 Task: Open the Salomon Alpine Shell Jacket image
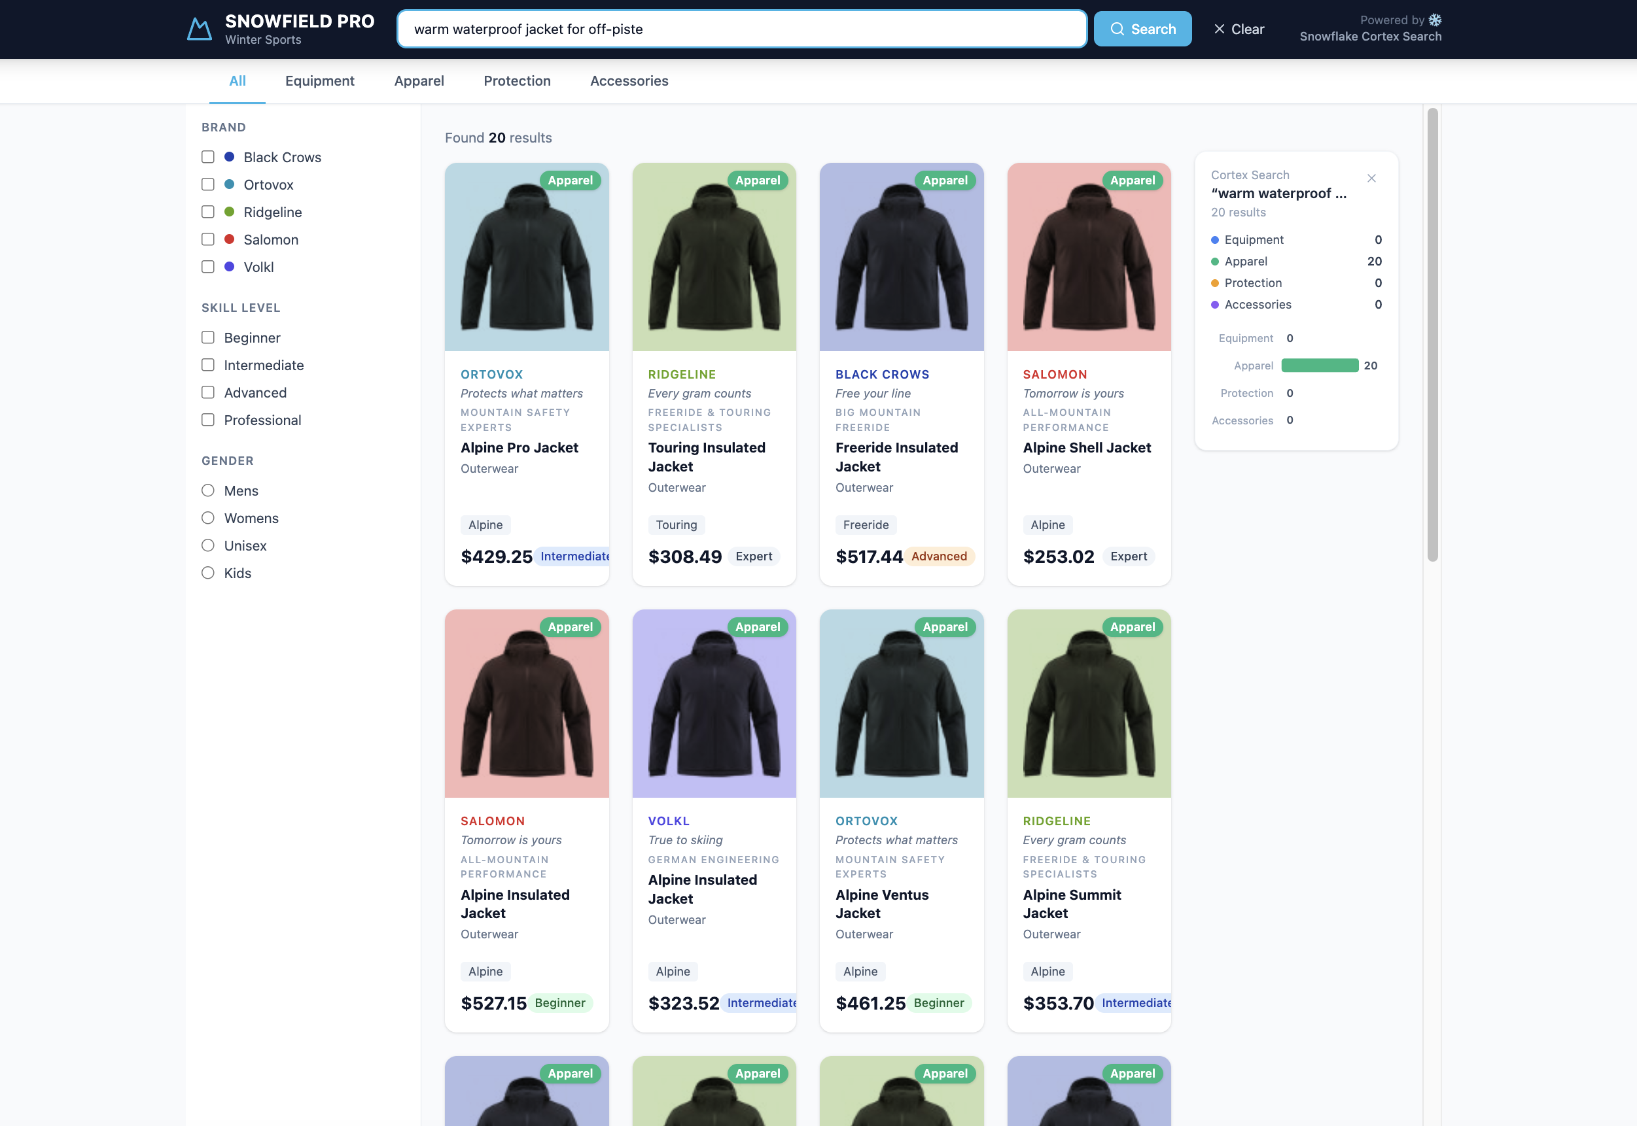[x=1089, y=258]
